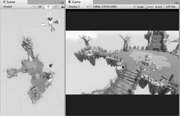The width and height of the screenshot is (180, 116).
Task: Open the Display 1 dropdown
Action: point(78,7)
